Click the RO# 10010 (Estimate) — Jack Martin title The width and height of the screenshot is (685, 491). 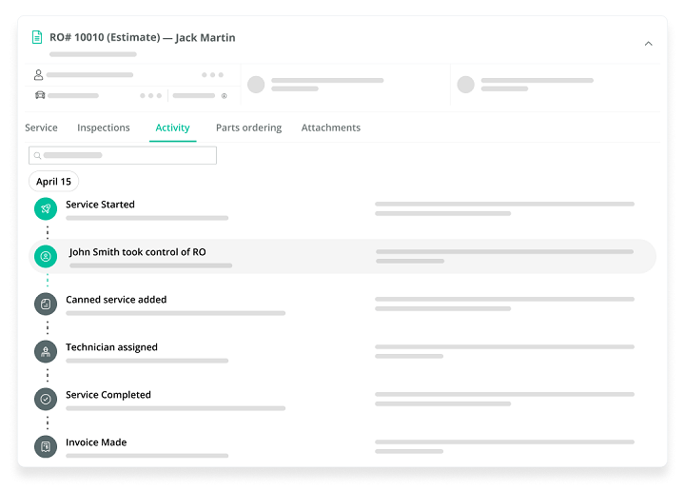point(143,37)
